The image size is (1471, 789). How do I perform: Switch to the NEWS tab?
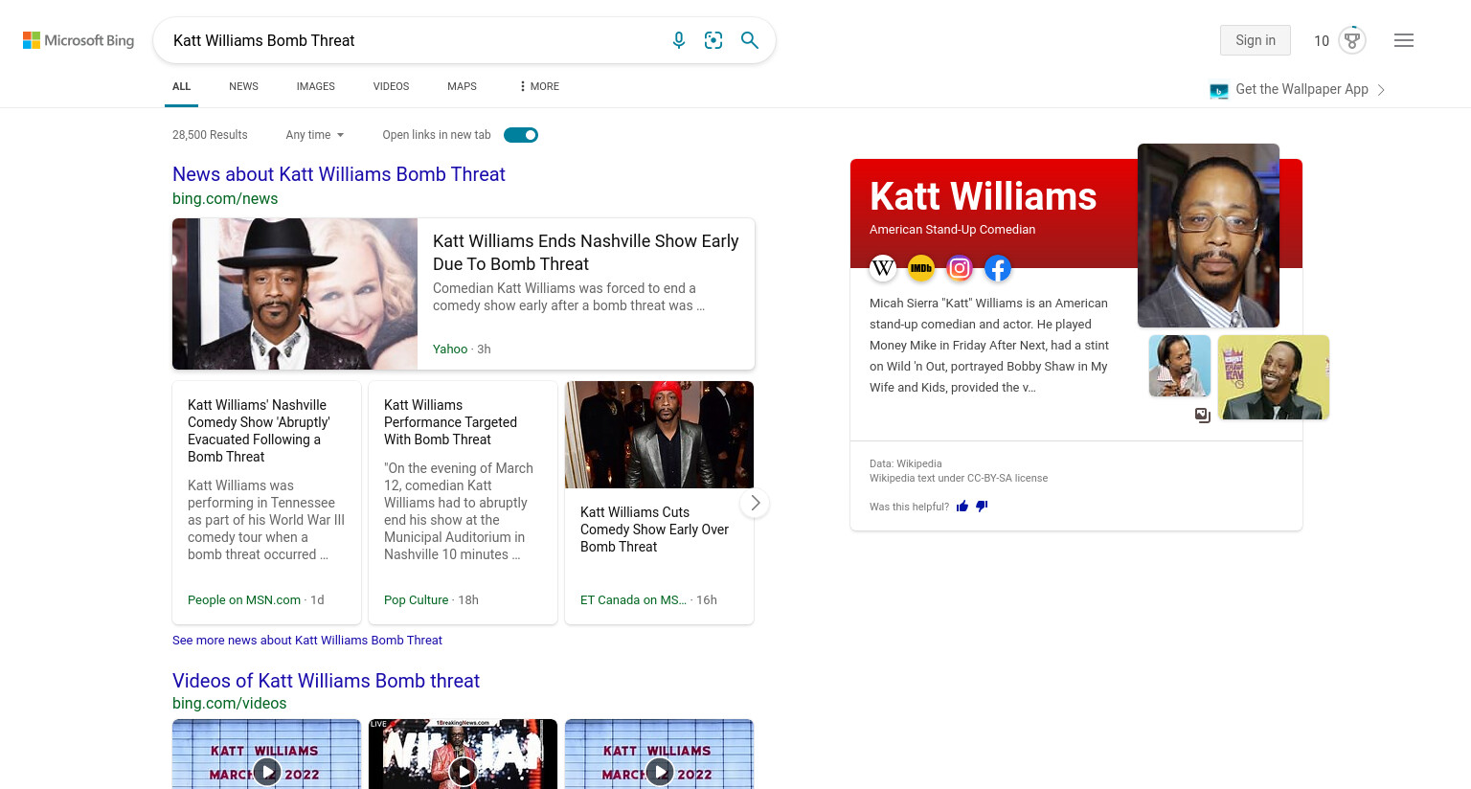click(243, 86)
